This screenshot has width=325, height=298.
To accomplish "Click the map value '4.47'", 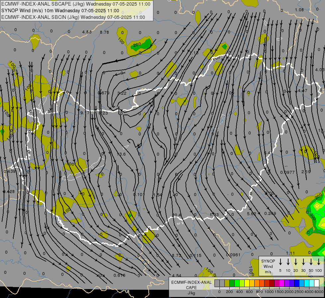I will point(303,91).
